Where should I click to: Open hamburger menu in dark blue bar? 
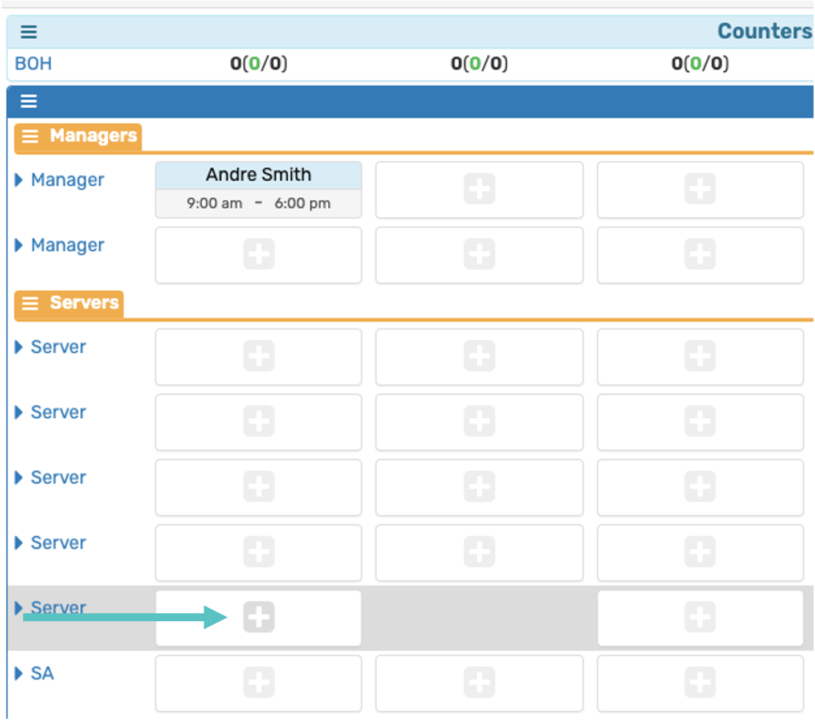[x=28, y=101]
